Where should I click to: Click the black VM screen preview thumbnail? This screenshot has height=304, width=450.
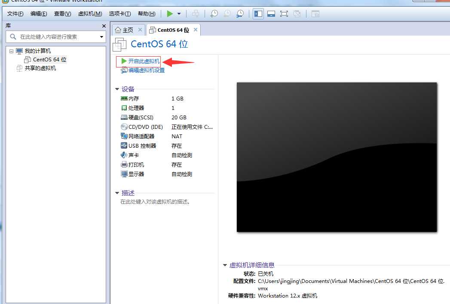coord(337,157)
